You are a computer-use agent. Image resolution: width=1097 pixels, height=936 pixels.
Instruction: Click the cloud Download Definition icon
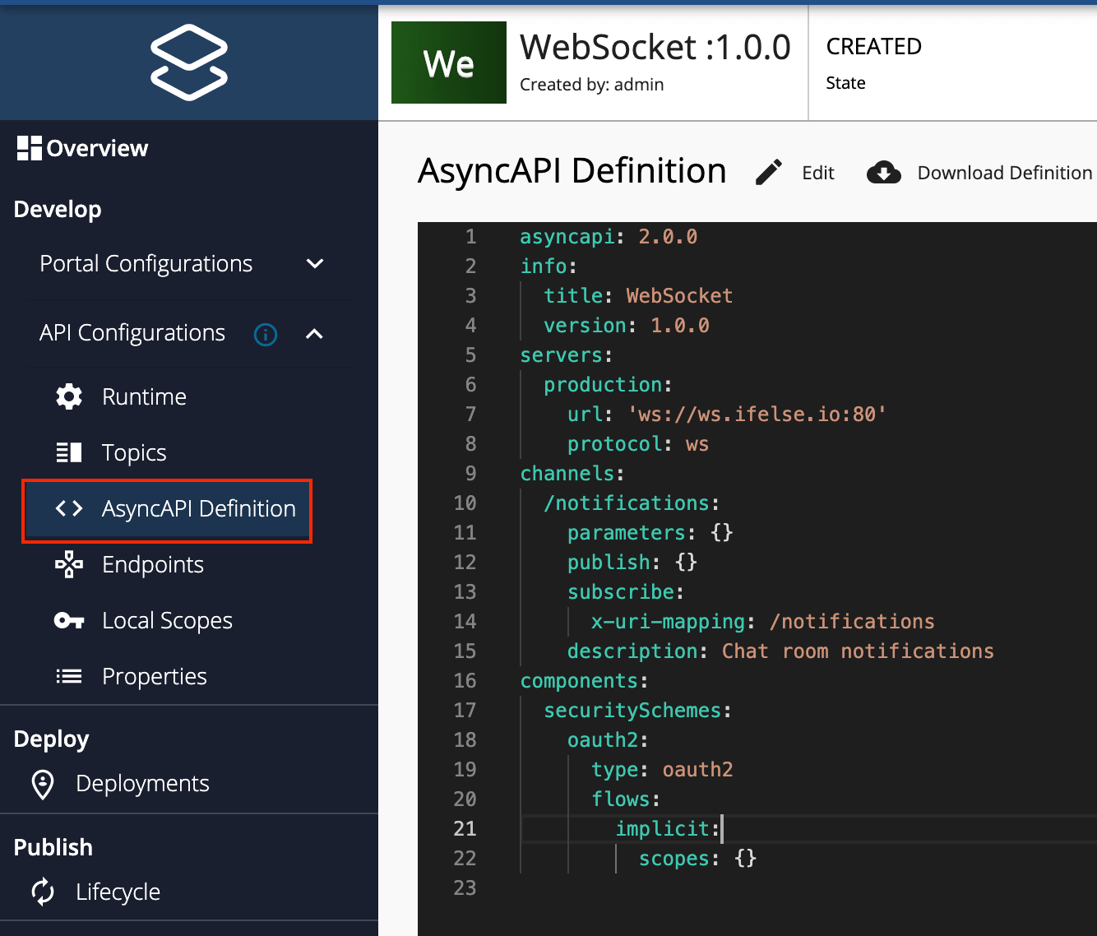coord(884,173)
